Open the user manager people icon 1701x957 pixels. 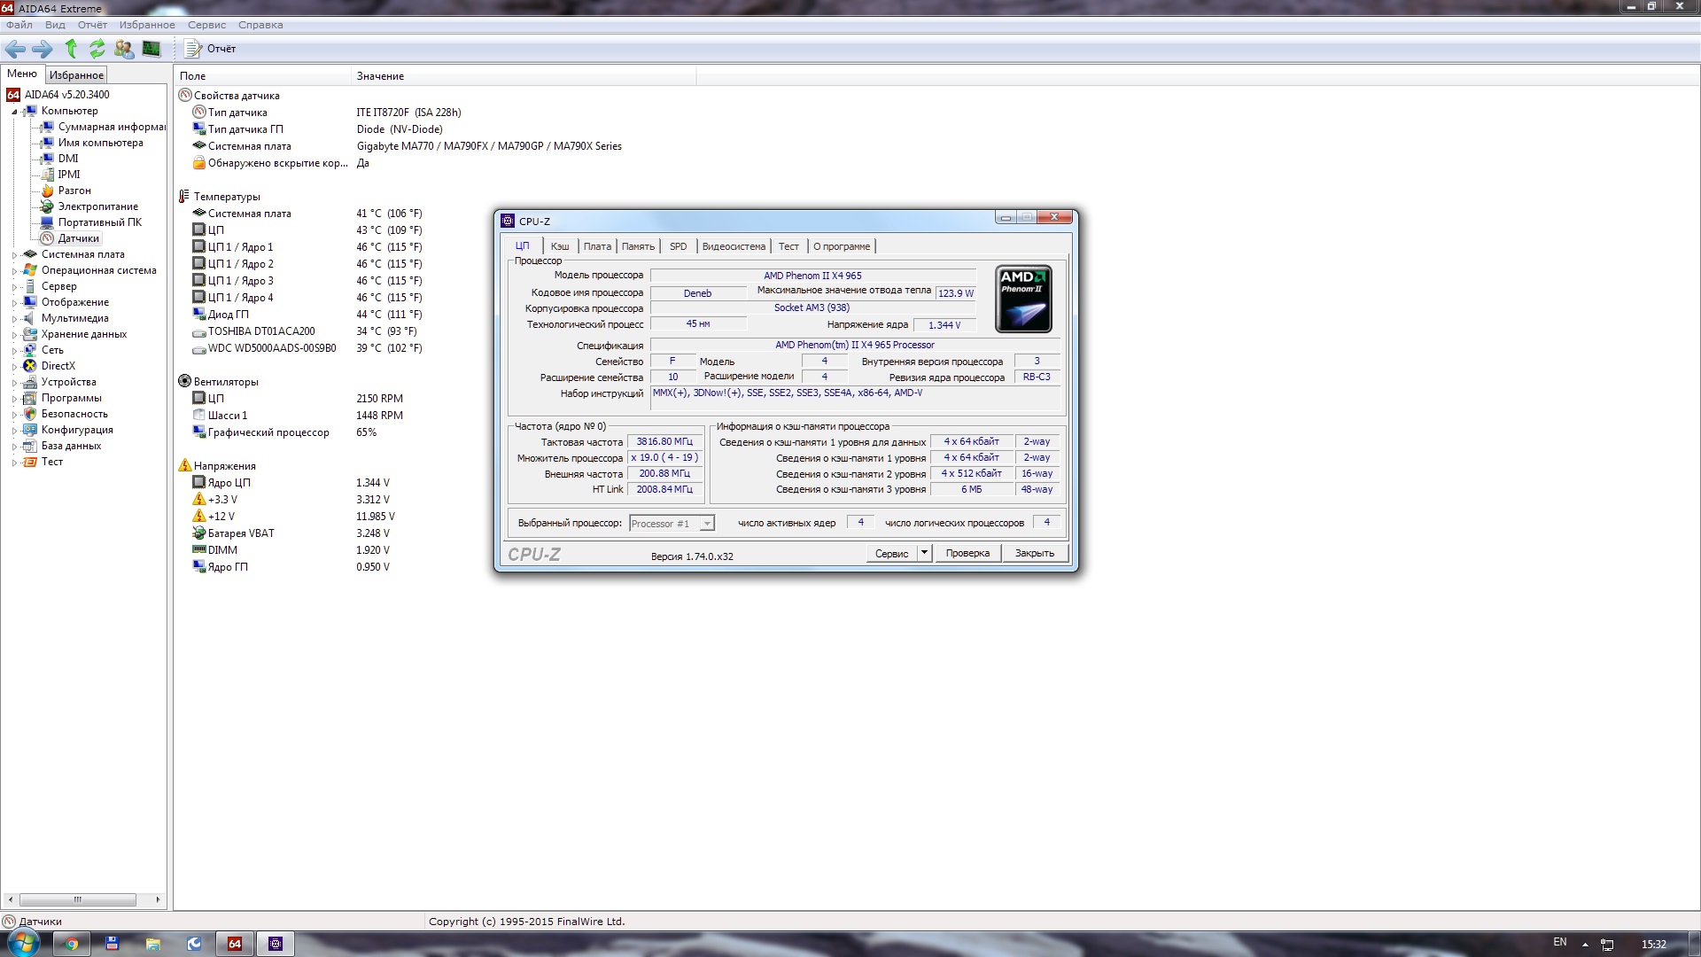[x=124, y=49]
